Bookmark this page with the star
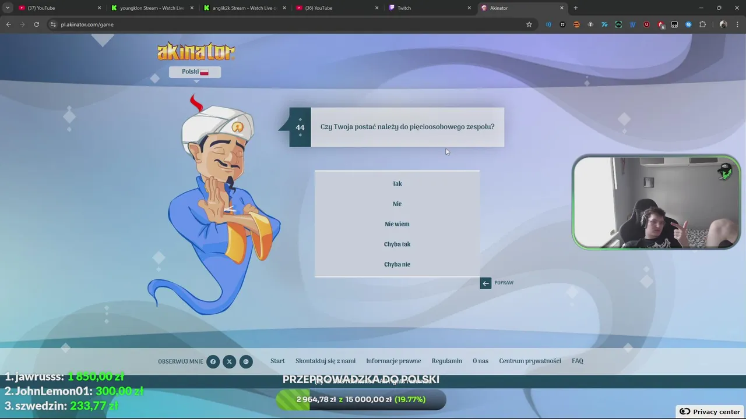 pyautogui.click(x=529, y=24)
